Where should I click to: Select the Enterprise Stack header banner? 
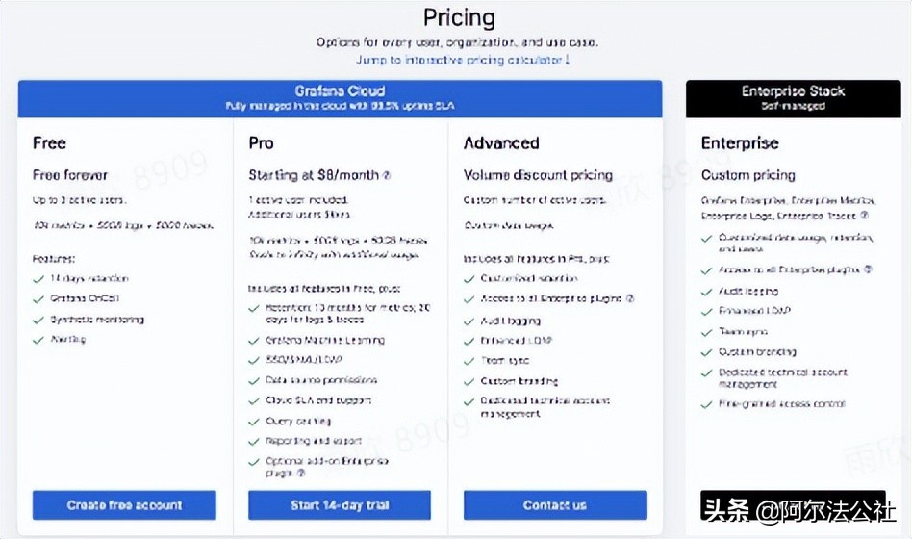pyautogui.click(x=793, y=97)
